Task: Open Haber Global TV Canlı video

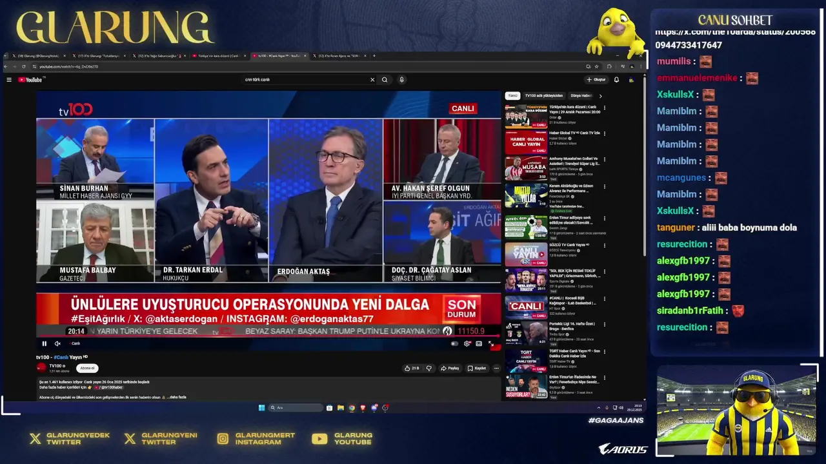Action: (x=526, y=142)
